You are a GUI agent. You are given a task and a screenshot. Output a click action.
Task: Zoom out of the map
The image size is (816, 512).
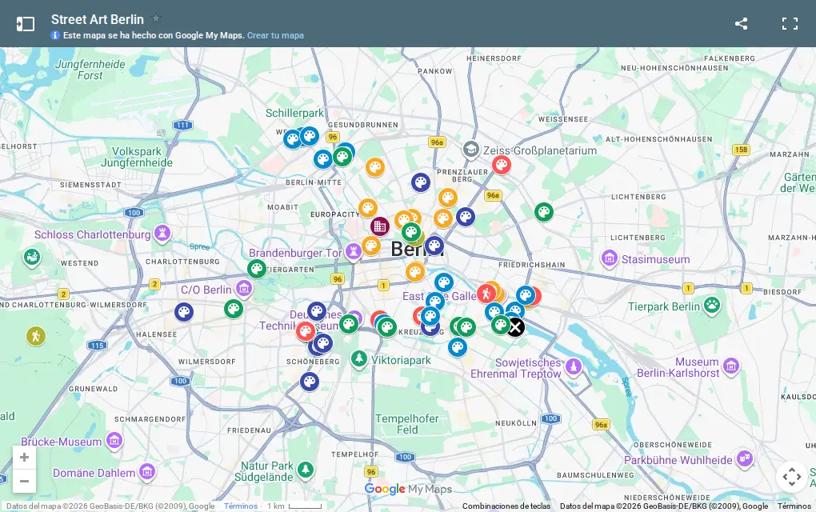point(24,481)
